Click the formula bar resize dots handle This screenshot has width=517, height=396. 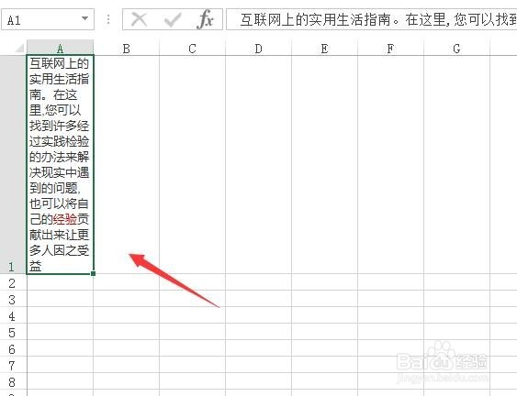[x=108, y=20]
